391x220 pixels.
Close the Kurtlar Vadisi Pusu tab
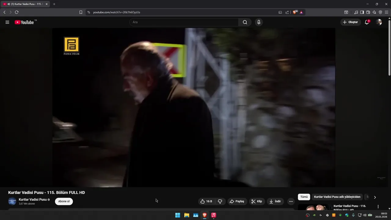(46, 4)
